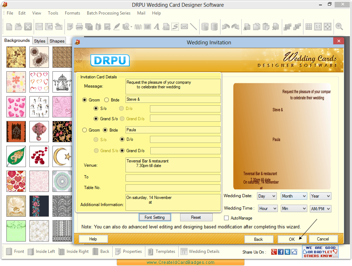This screenshot has height=266, width=352.
Task: Click the Save floppy disk toolbar icon
Action: pos(39,27)
